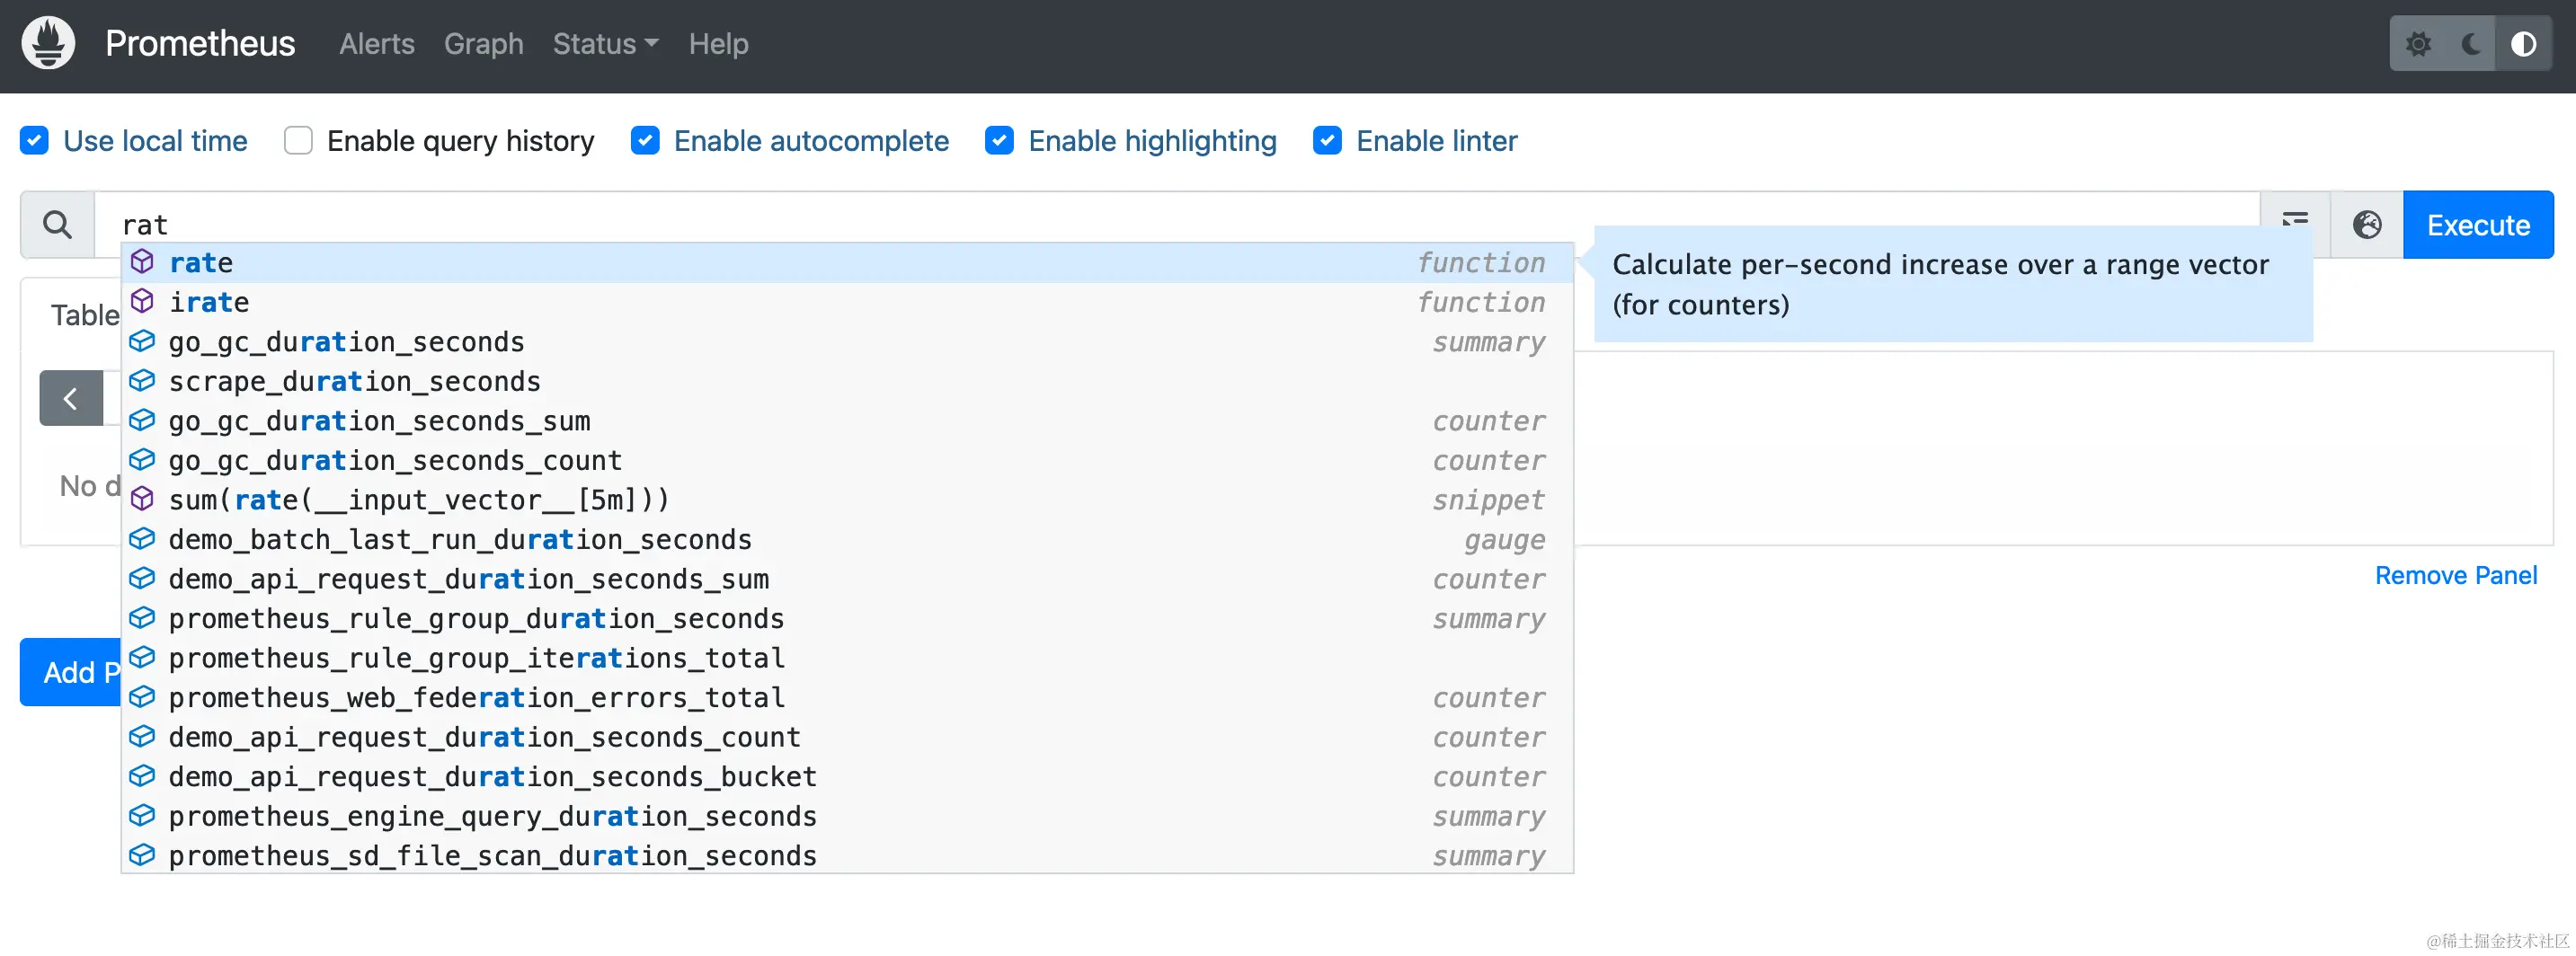
Task: Open the Alerts page
Action: [x=376, y=44]
